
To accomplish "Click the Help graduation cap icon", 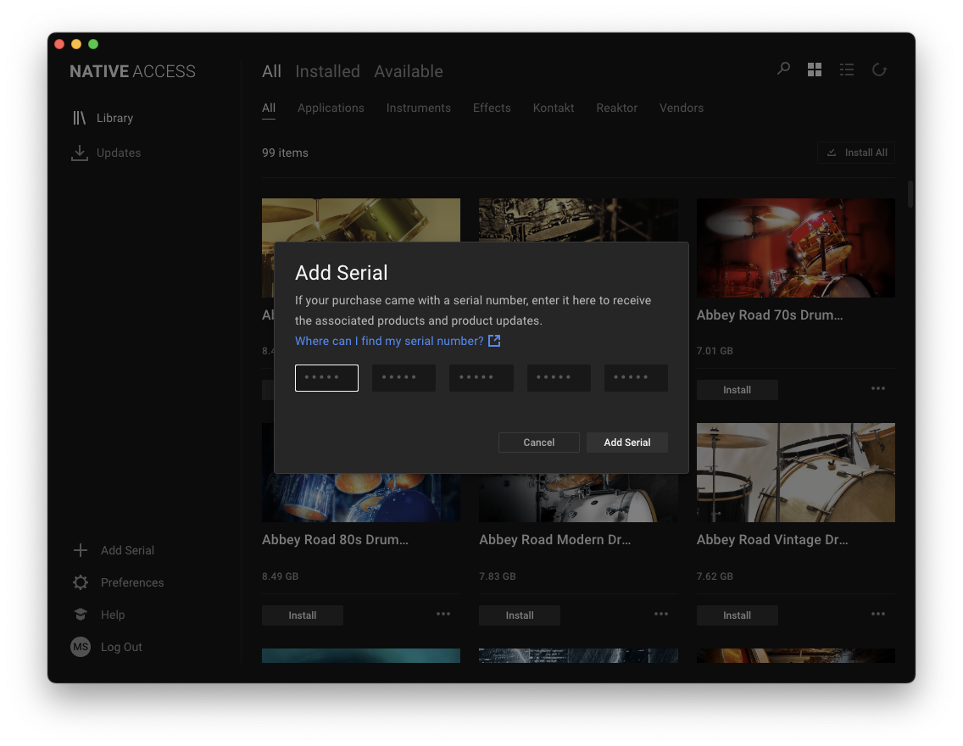I will [81, 615].
